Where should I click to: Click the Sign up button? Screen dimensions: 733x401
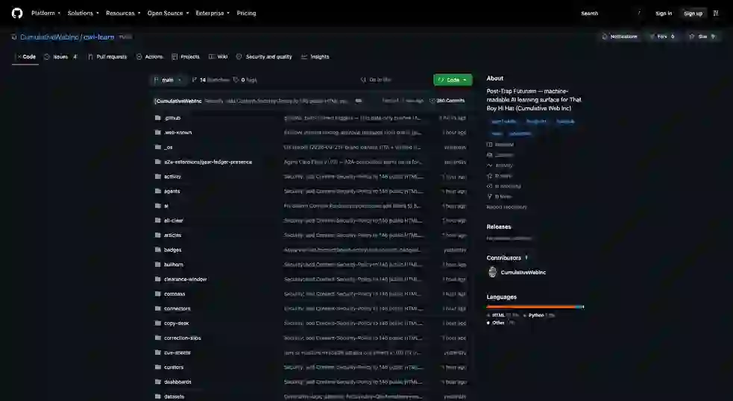click(x=693, y=13)
